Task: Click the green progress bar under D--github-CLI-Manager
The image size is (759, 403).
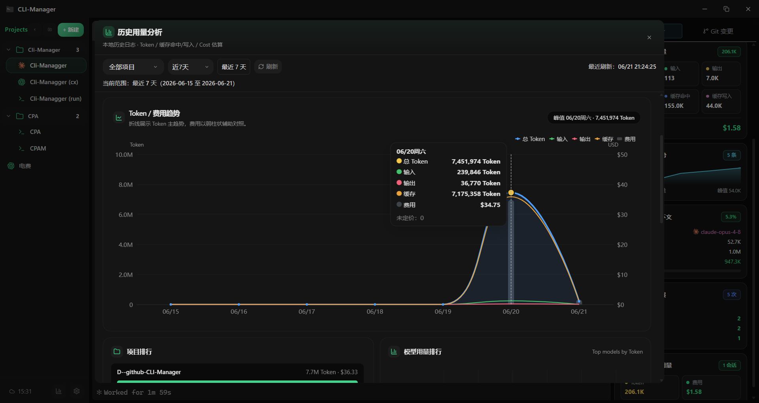Action: pos(237,382)
